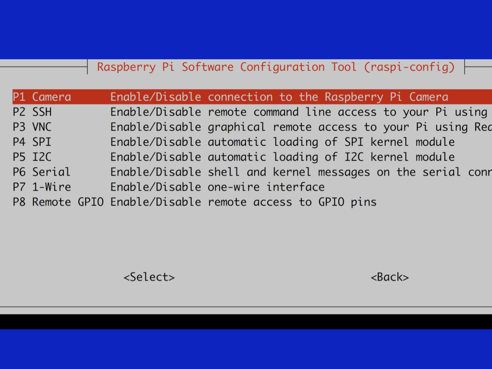Image resolution: width=492 pixels, height=369 pixels.
Task: Click the serial shell and kernel messages description
Action: 301,172
